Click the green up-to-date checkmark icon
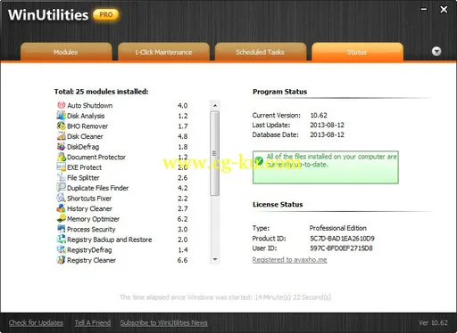 pos(259,161)
